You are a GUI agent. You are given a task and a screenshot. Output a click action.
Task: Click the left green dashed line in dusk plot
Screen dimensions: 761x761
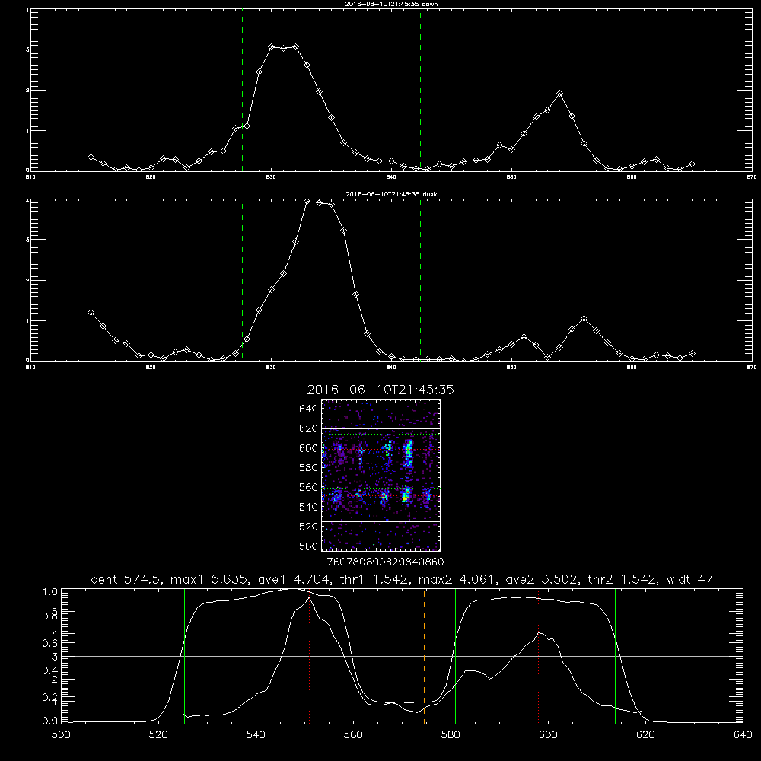242,281
